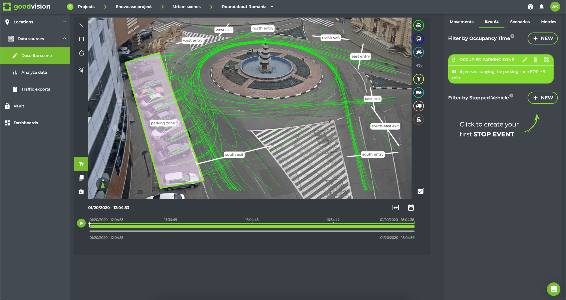Select the west exit label

224,30
